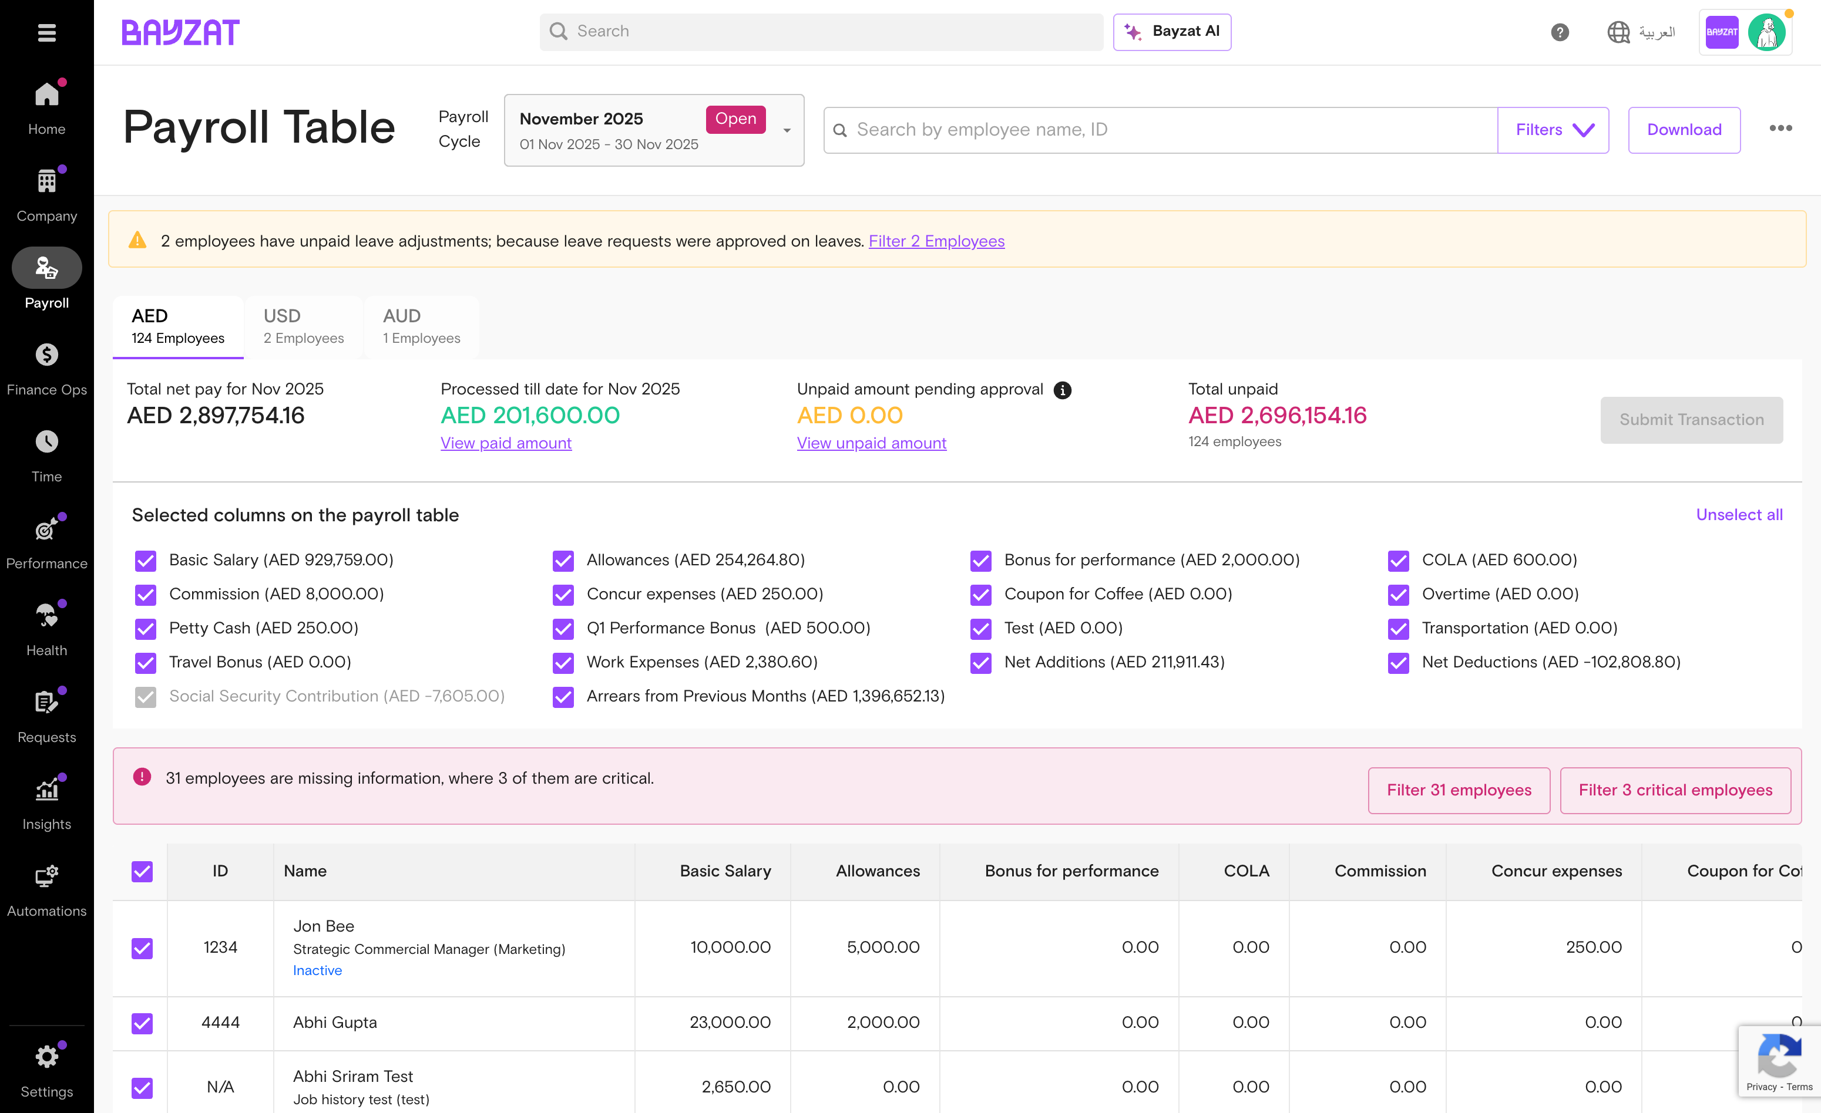Open the Requests sidebar icon
This screenshot has width=1821, height=1113.
coord(46,702)
